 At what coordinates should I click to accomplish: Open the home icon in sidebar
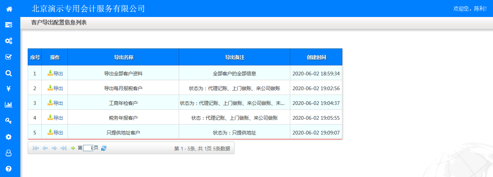[9, 9]
